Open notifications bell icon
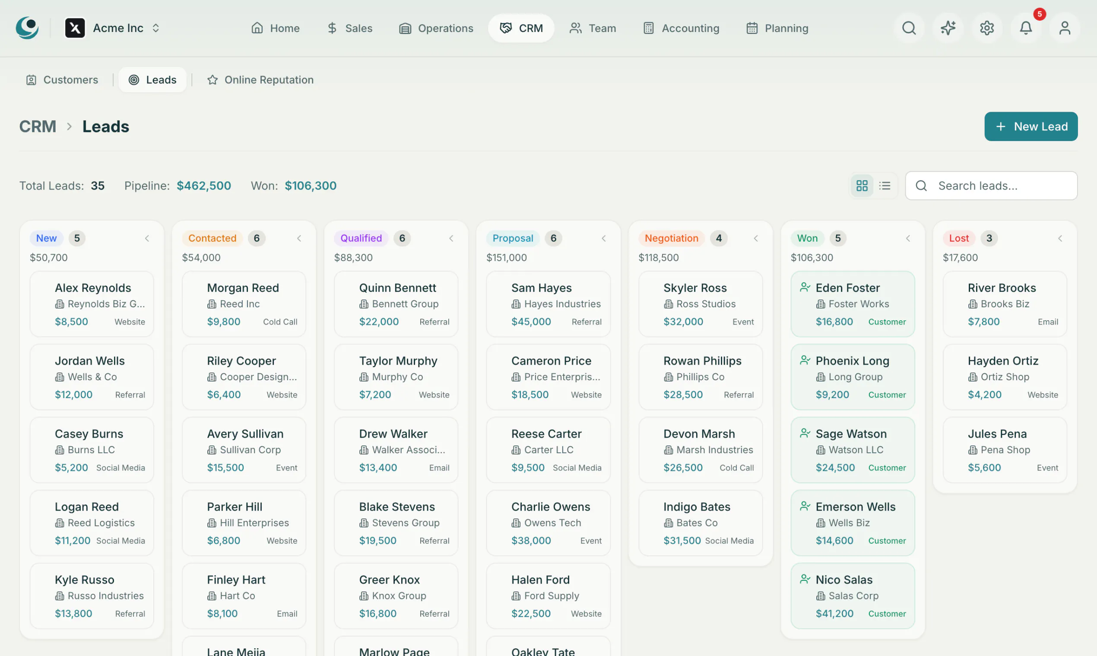The height and width of the screenshot is (656, 1097). coord(1025,28)
